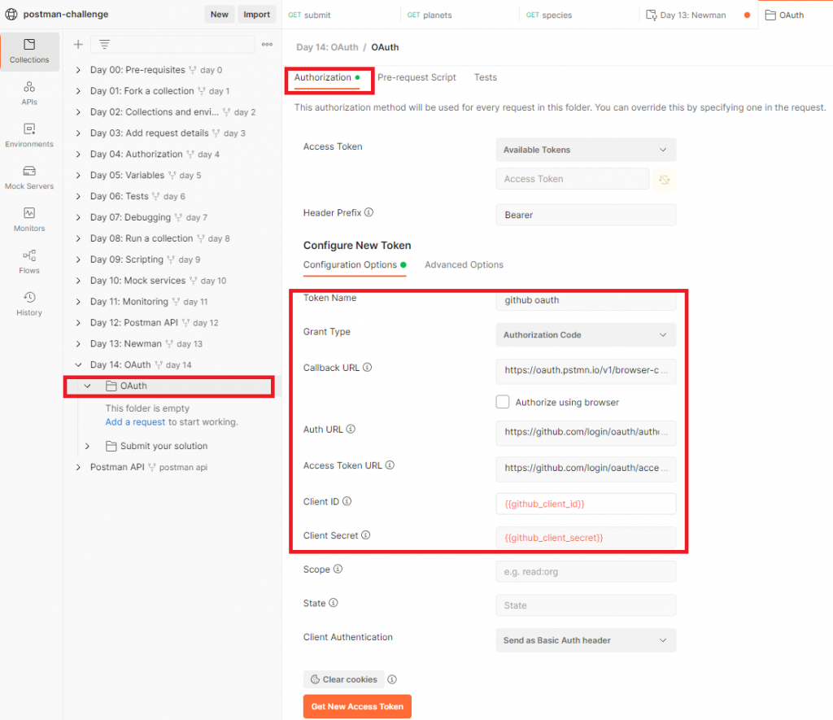
Task: Collapse Day 14: OAuth collection
Action: point(78,365)
